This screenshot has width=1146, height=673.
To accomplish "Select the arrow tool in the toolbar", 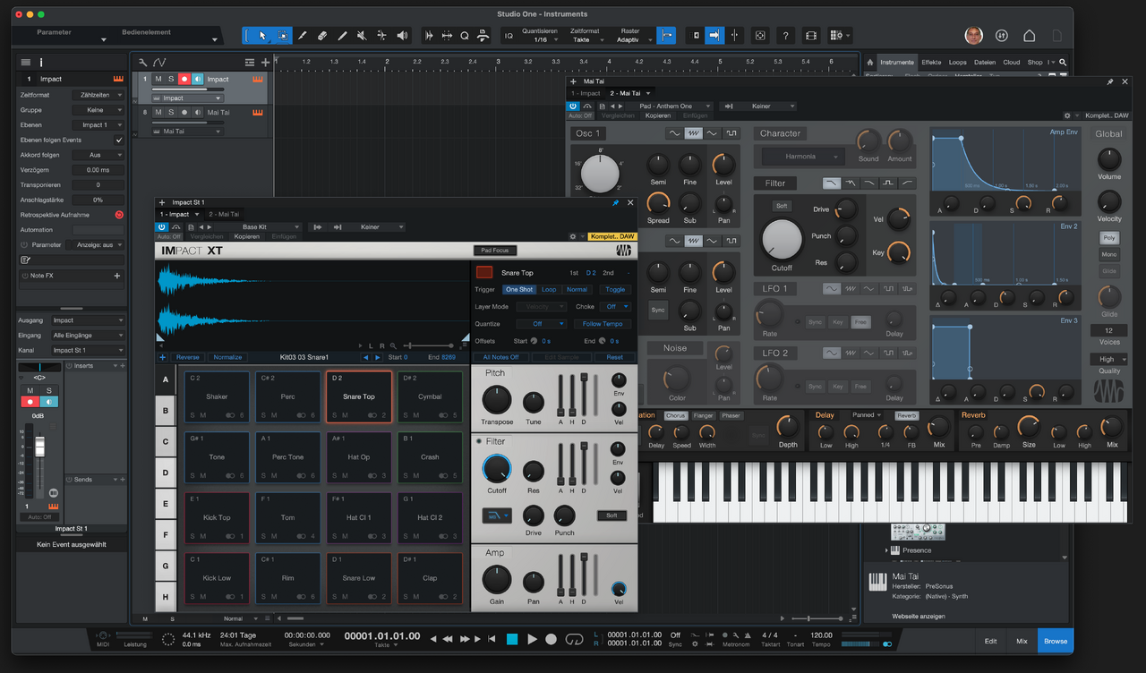I will coord(263,36).
